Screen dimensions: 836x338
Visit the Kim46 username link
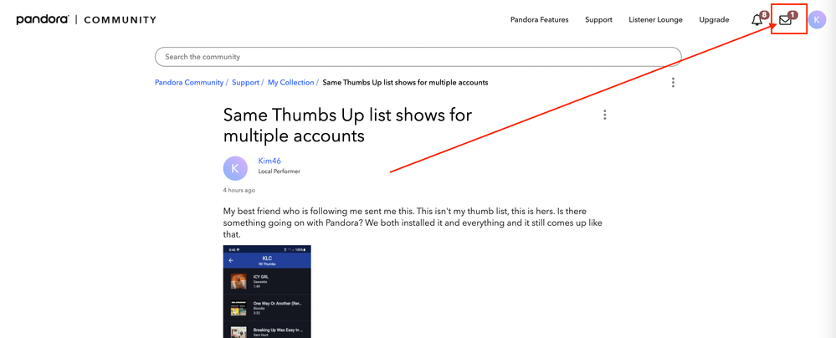tap(269, 161)
